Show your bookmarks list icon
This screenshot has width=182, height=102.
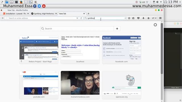(x=133, y=18)
